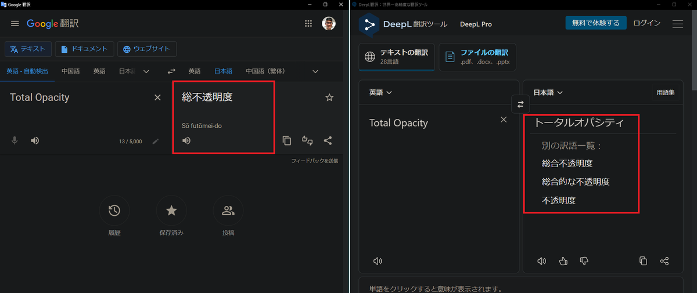The image size is (697, 293).
Task: Swap source and target languages in Google Translate
Action: click(x=171, y=71)
